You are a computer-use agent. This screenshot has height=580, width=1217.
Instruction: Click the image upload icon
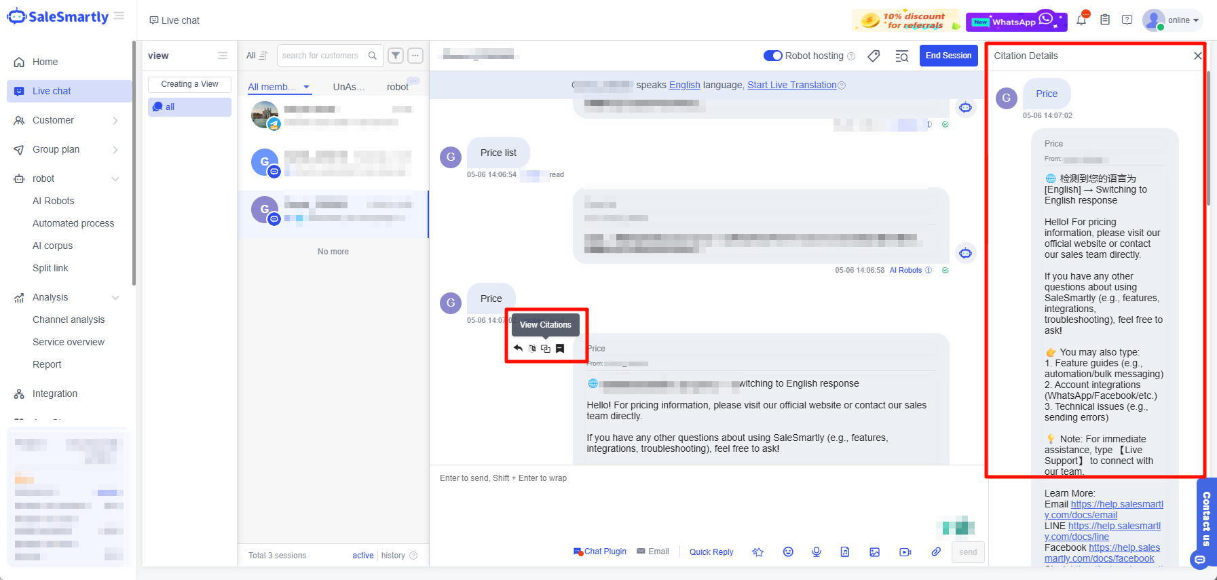point(875,552)
